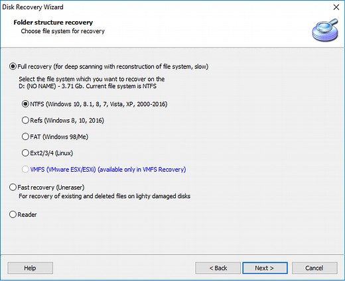This screenshot has width=345, height=281.
Task: Click the disk magnifier wizard icon
Action: pos(325,30)
